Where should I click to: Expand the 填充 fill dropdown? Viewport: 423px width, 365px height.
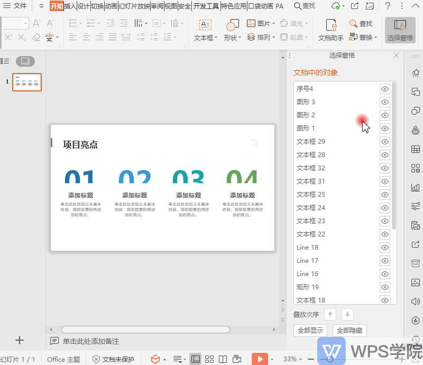pyautogui.click(x=307, y=24)
